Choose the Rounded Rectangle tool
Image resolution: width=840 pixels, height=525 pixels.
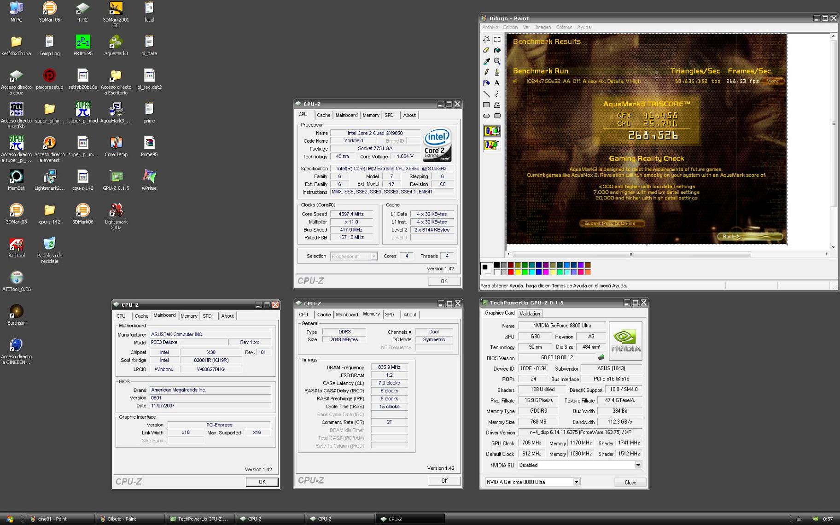[497, 116]
